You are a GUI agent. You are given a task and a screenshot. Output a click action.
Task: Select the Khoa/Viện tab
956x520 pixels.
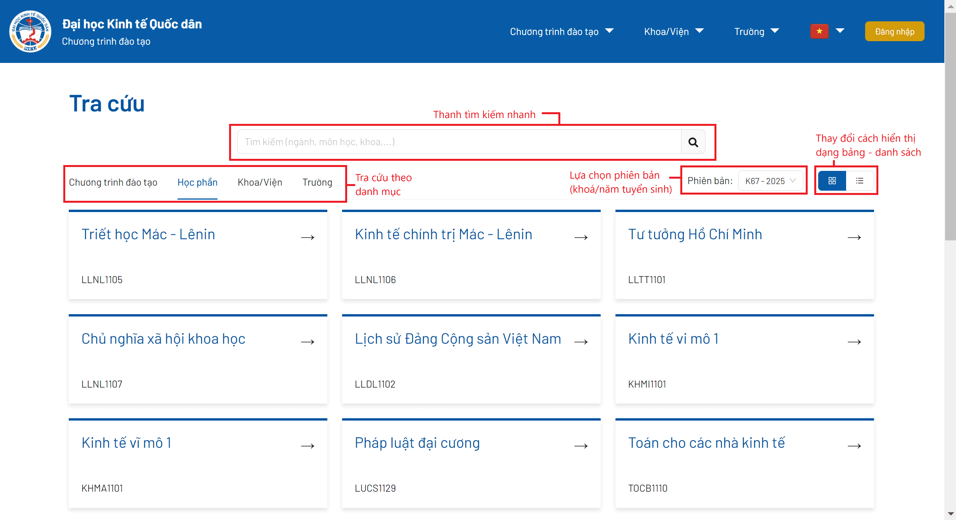[x=260, y=183]
